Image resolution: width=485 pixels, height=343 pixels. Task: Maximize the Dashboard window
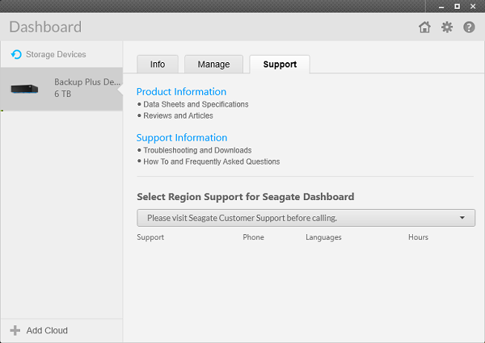458,6
